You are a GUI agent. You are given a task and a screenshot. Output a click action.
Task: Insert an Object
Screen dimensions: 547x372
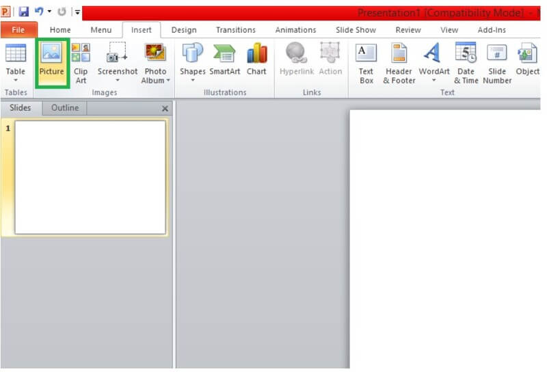527,59
